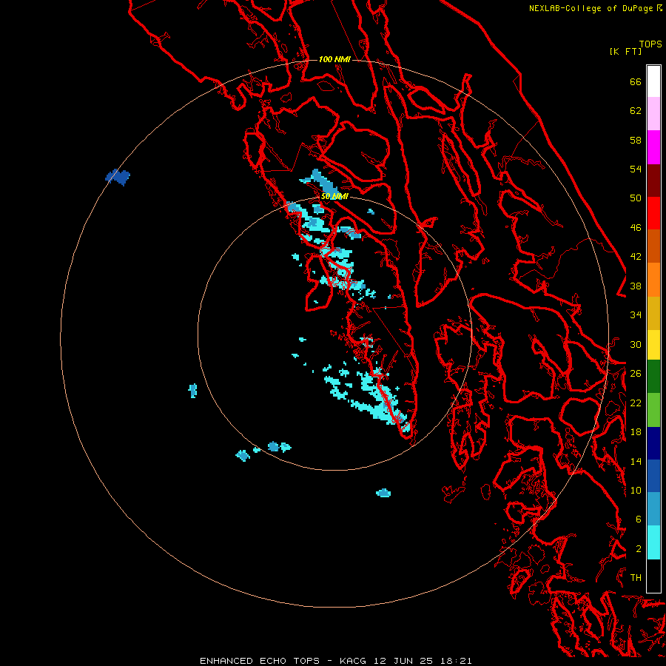666x666 pixels.
Task: Click the legend value 46
Action: click(636, 228)
